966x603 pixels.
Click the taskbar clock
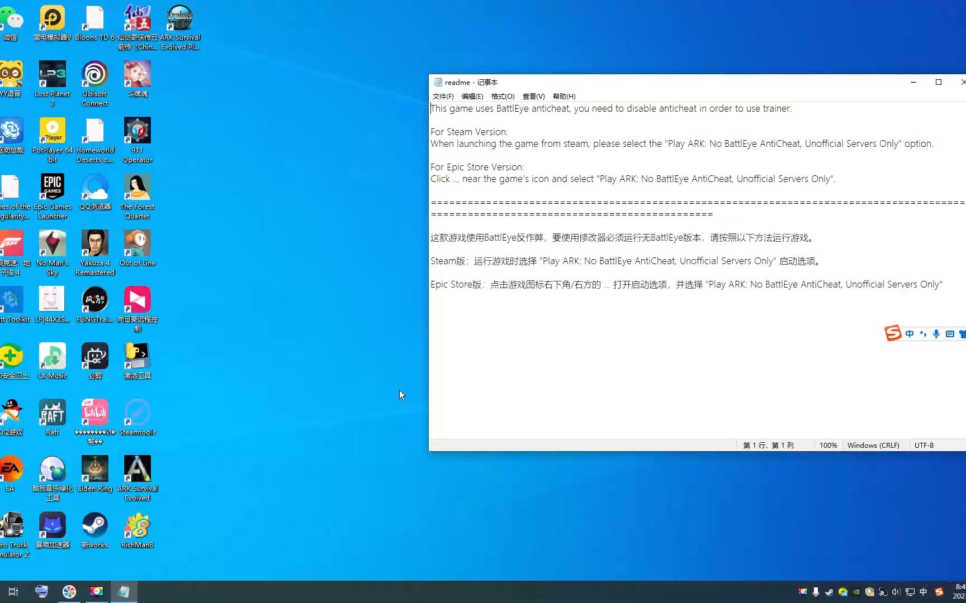coord(960,592)
